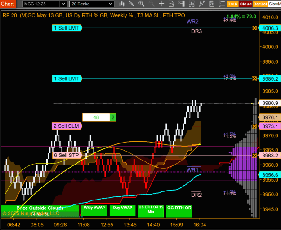Select the crosshair cursor plus icon
The height and width of the screenshot is (230, 281).
click(161, 4)
